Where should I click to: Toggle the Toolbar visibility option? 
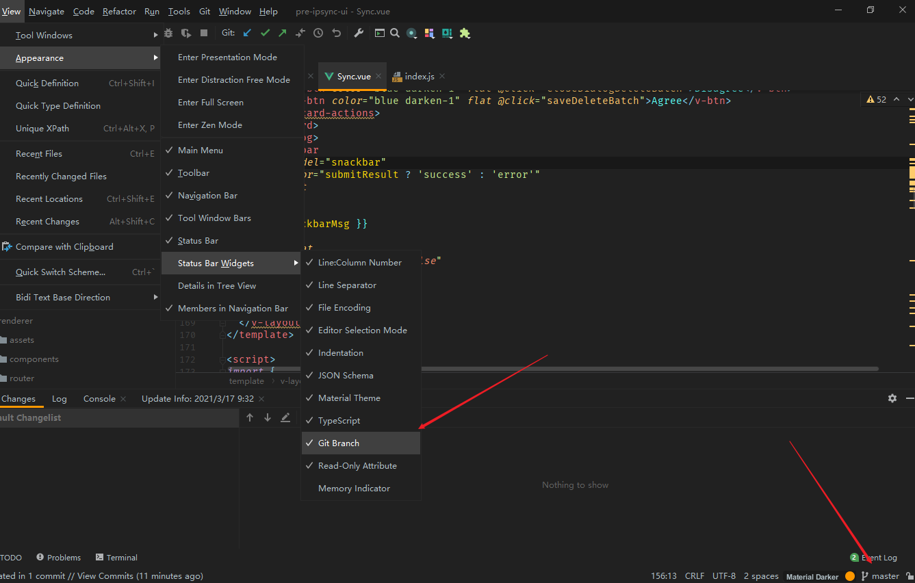click(231, 173)
